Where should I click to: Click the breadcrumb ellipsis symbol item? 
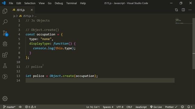coord(35,16)
